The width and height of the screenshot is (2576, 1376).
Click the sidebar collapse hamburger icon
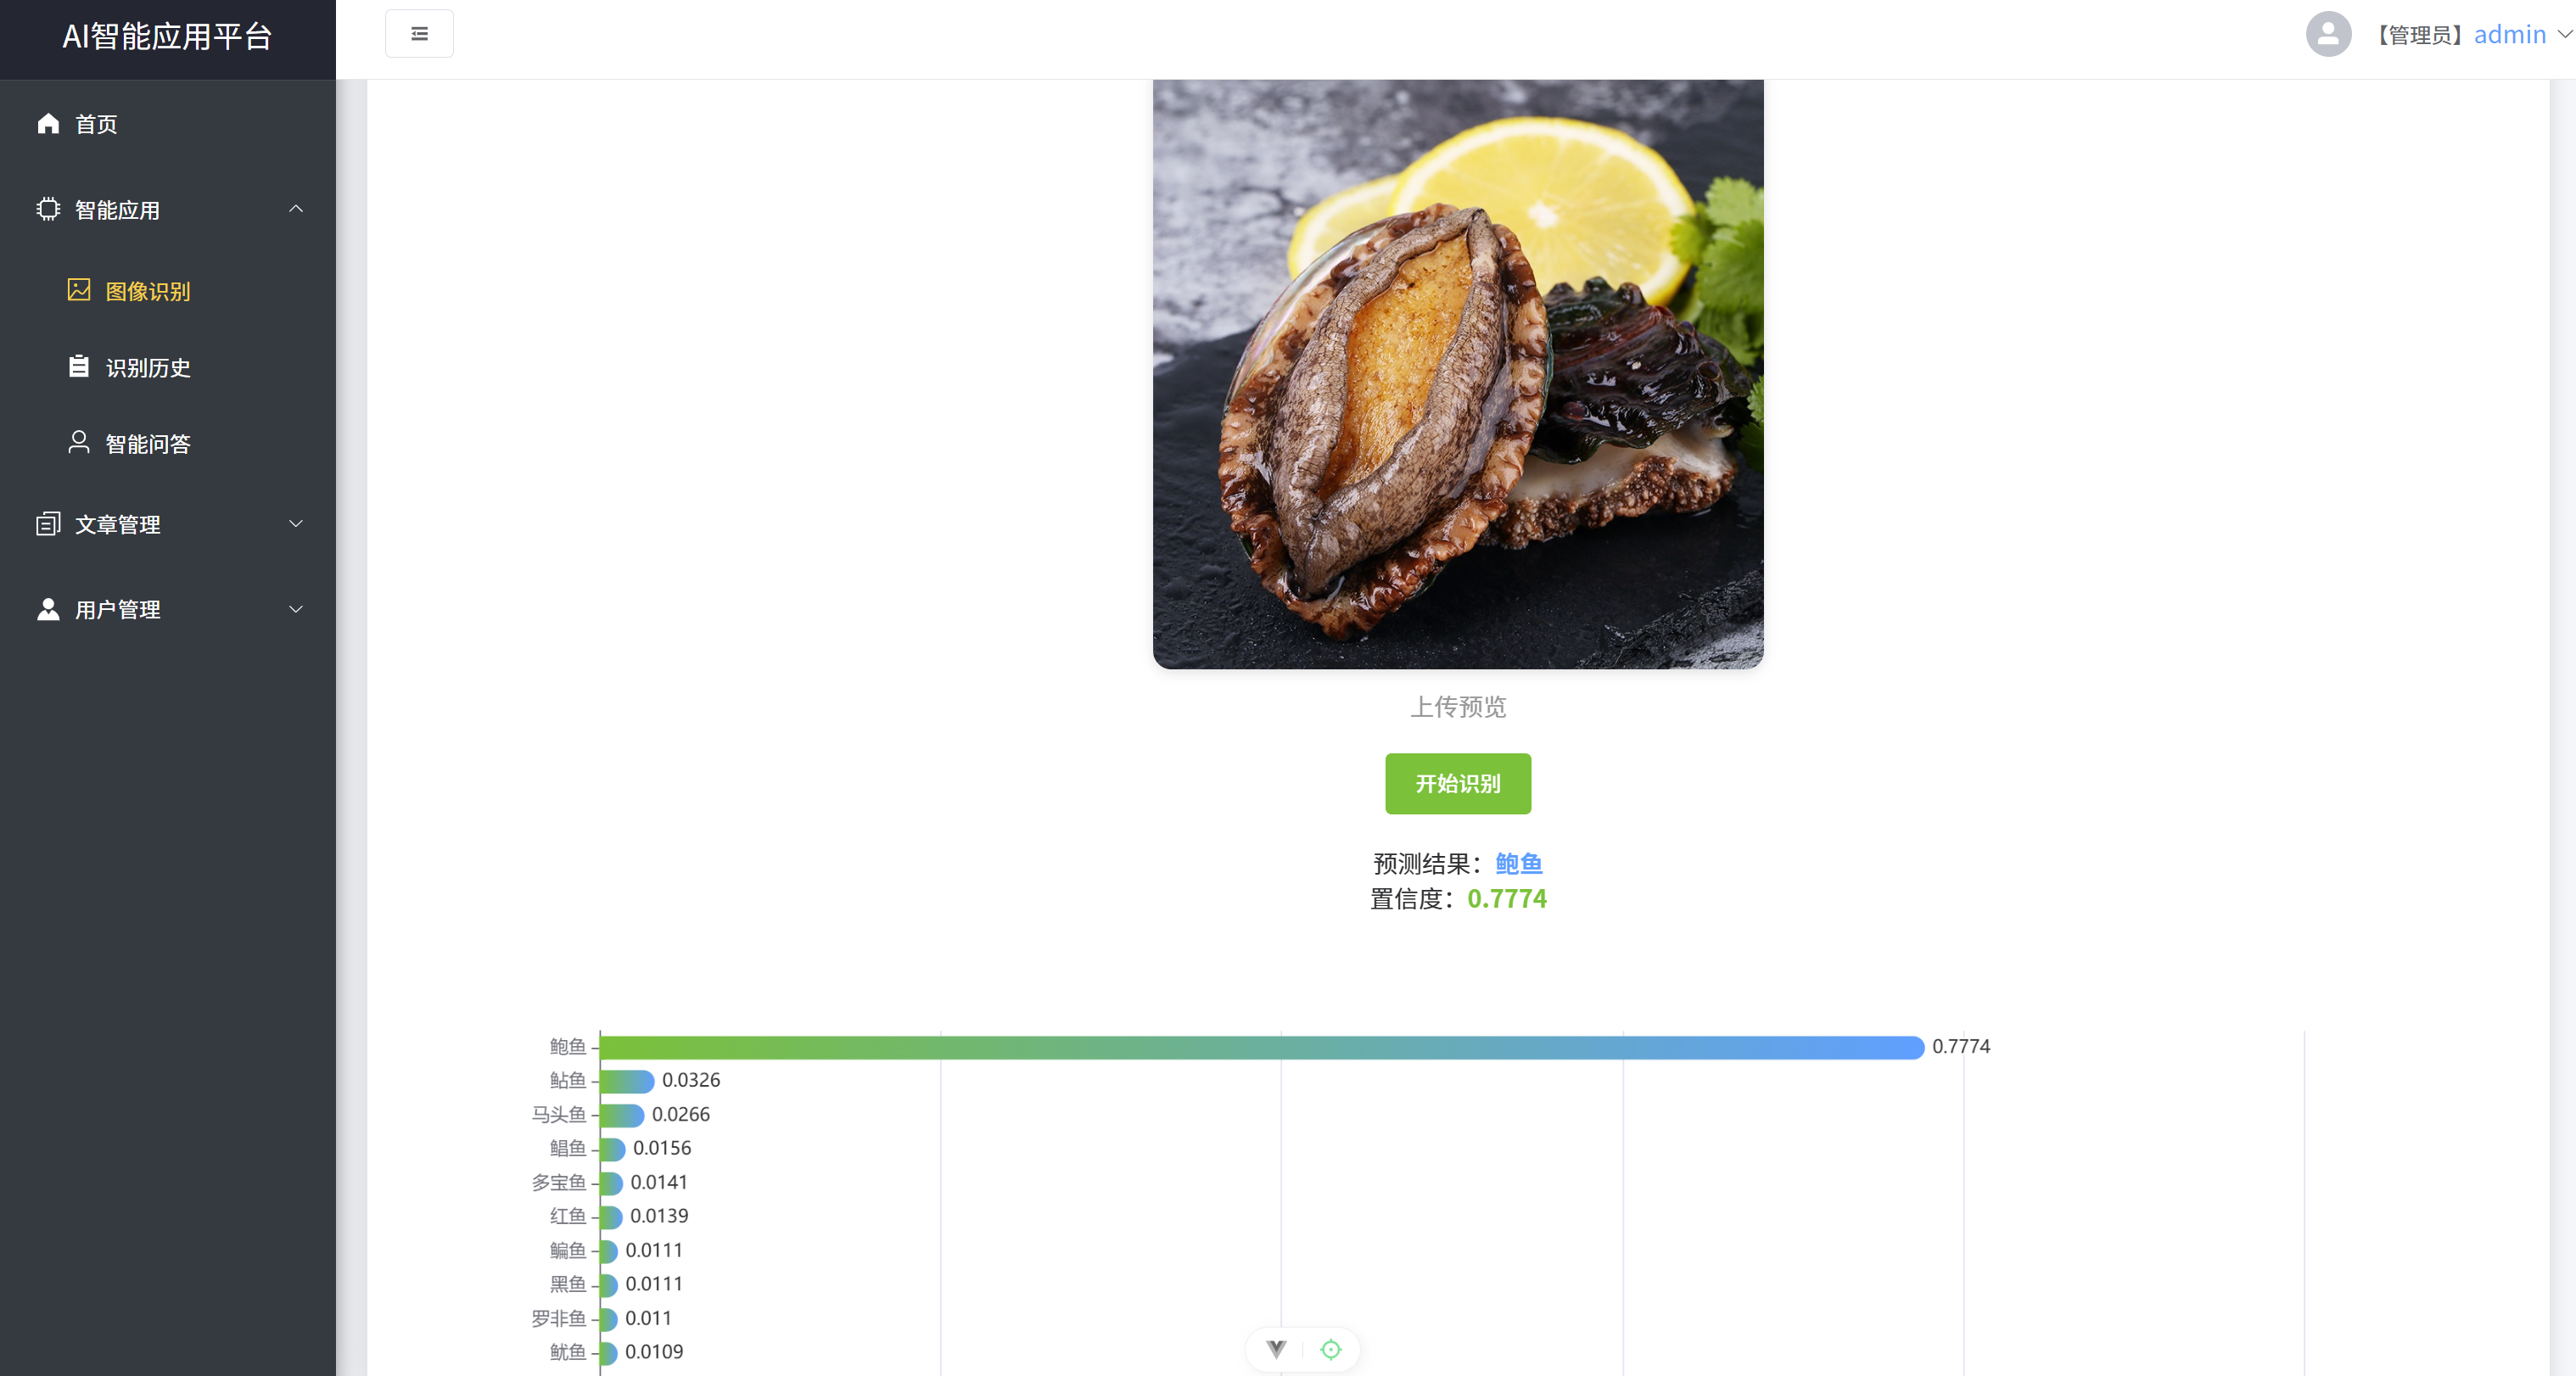point(419,34)
